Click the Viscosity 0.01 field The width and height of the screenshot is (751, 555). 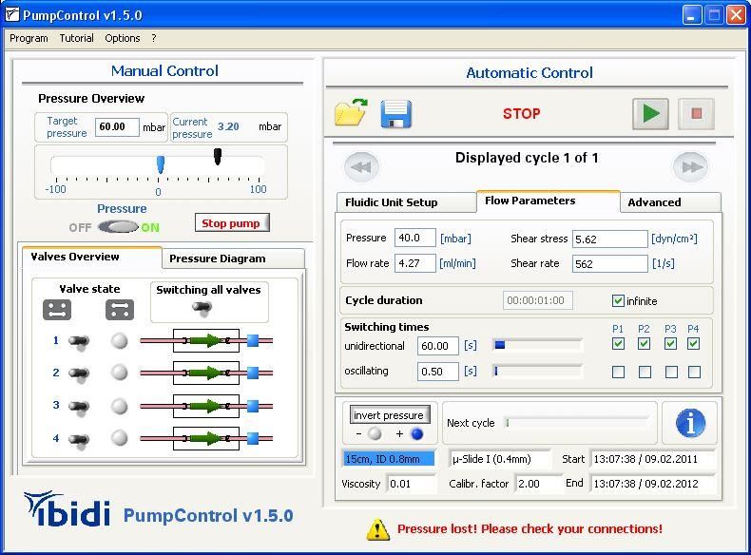412,484
